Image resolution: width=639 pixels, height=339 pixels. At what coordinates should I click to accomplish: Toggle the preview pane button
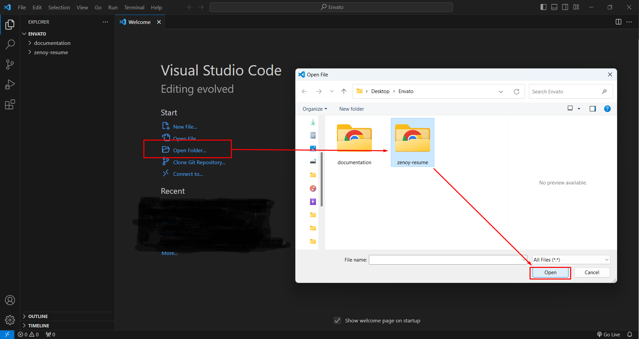(592, 109)
